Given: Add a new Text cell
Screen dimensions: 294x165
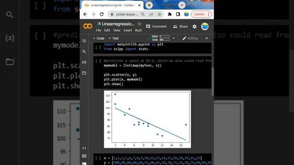Looking at the screenshot, I should pyautogui.click(x=113, y=38).
